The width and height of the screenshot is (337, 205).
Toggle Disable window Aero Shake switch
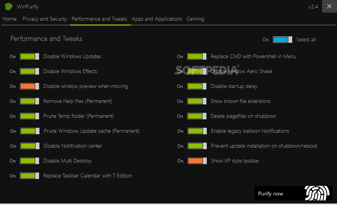click(x=197, y=71)
